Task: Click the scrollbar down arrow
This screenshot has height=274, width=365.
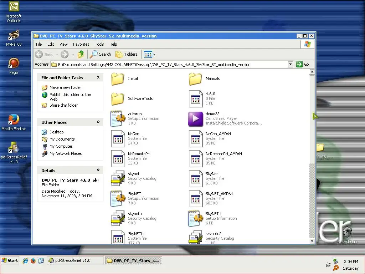Action: (312, 241)
